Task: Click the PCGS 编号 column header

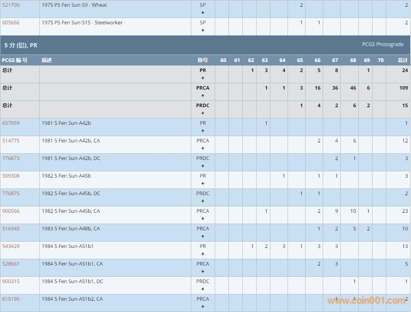Action: [15, 60]
